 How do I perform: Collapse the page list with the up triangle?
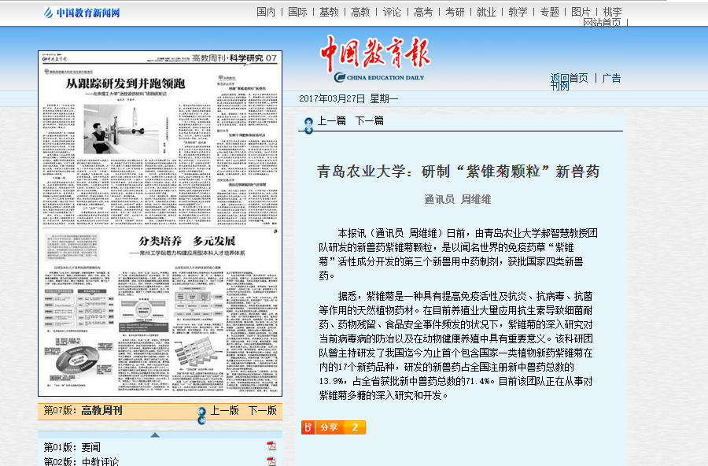coord(155,435)
